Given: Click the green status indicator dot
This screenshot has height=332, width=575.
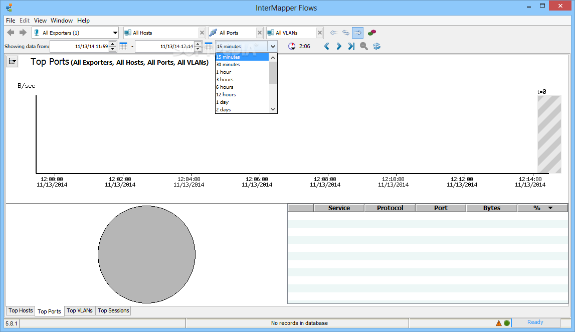Looking at the screenshot, I should pyautogui.click(x=507, y=323).
